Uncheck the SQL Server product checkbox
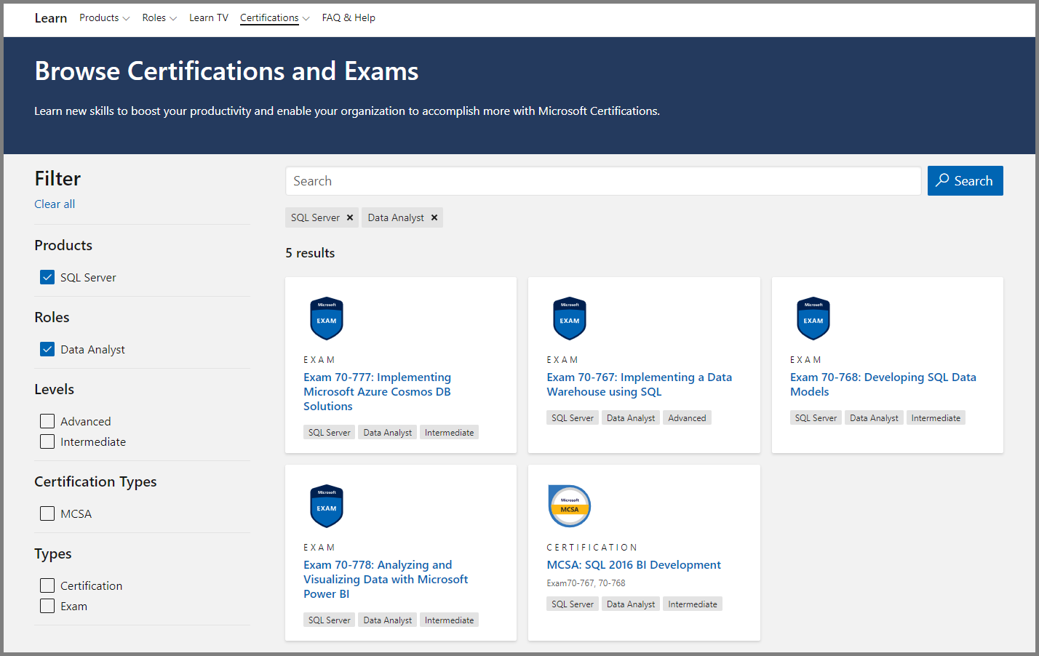Image resolution: width=1039 pixels, height=656 pixels. tap(47, 277)
